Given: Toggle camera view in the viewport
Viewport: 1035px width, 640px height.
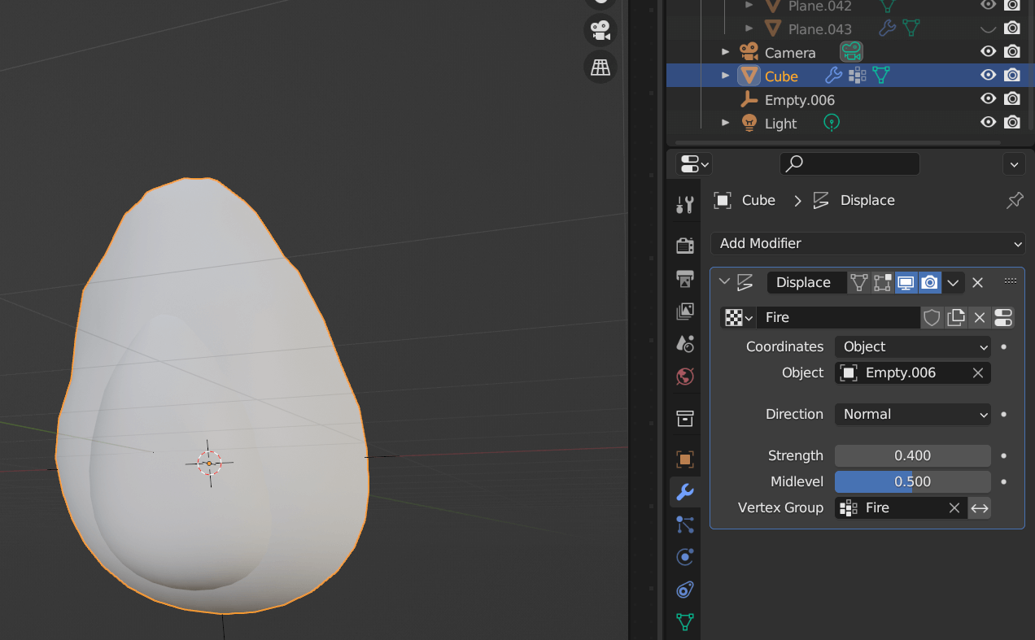Looking at the screenshot, I should point(600,31).
